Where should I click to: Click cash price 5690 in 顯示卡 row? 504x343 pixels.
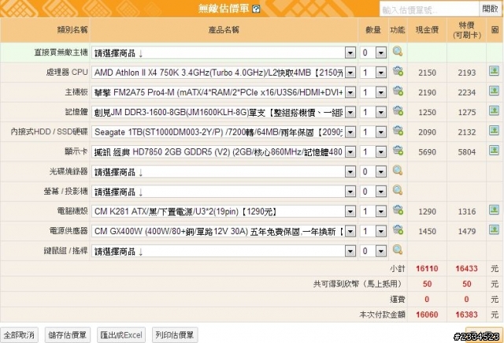[x=427, y=152]
